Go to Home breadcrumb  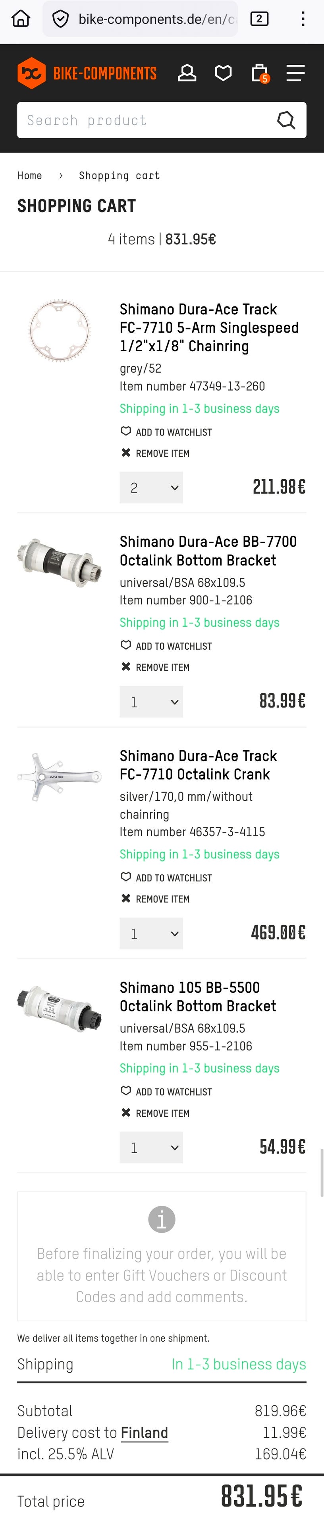coord(30,175)
